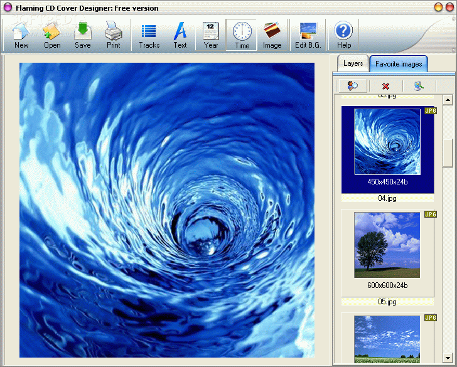Choose the 05.jpg tree thumbnail
457x367 pixels.
coord(387,245)
